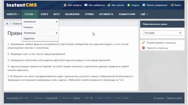Click the My Profile house icon
This screenshot has height=105, width=188.
(65, 5)
